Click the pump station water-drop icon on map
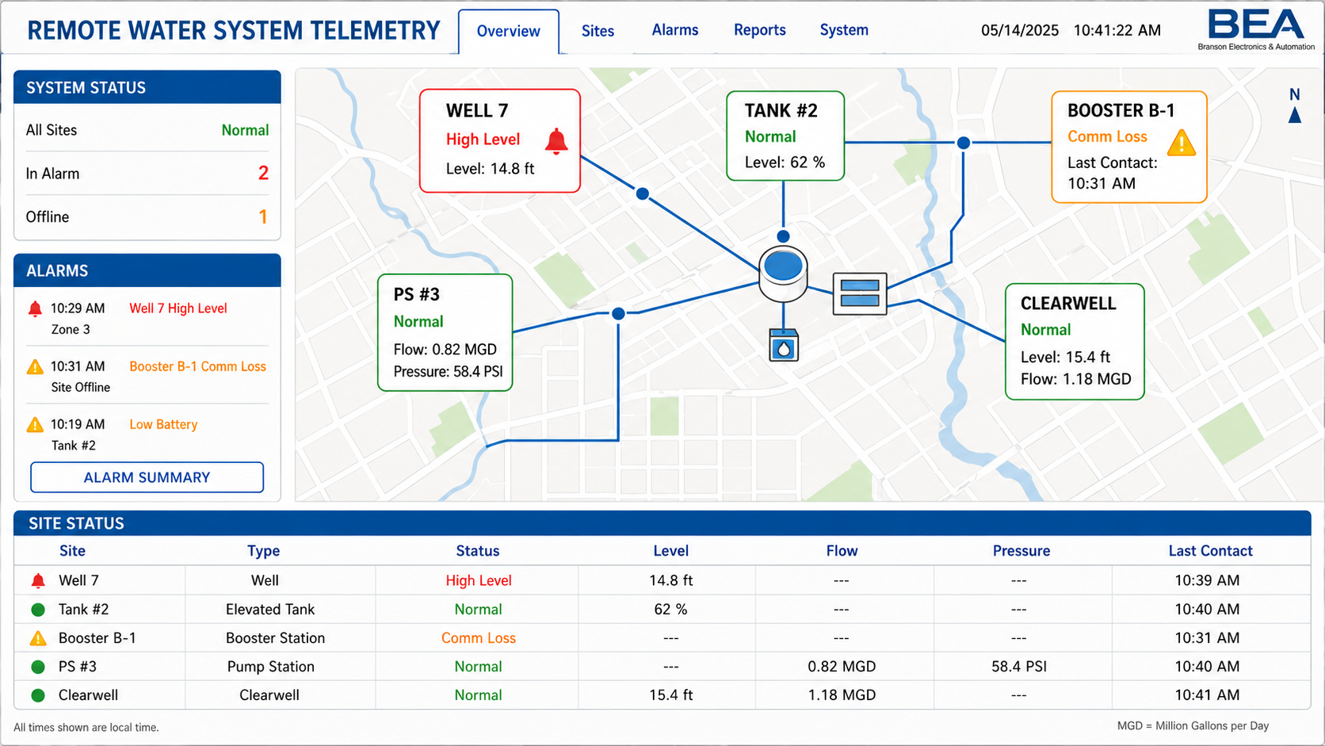 click(x=784, y=346)
